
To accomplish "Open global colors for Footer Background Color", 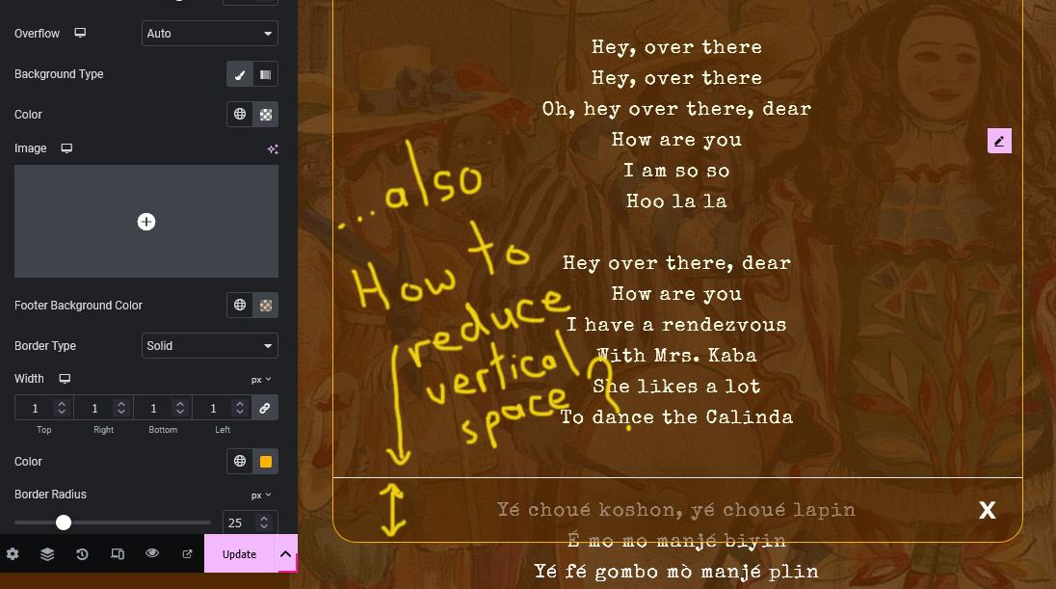I will (x=240, y=306).
